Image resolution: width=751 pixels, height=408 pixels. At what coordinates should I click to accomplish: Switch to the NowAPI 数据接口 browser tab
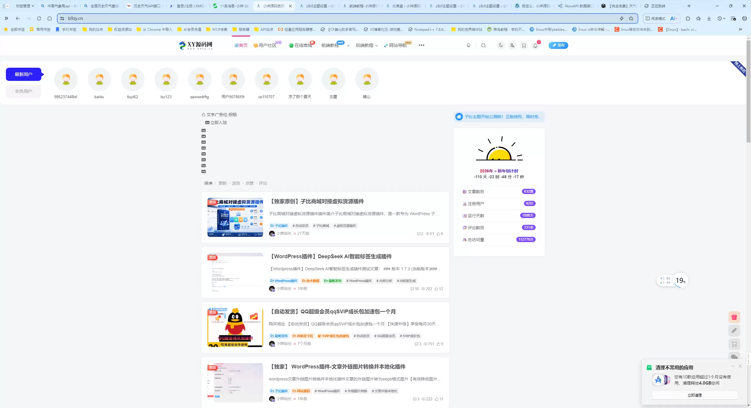(x=576, y=6)
